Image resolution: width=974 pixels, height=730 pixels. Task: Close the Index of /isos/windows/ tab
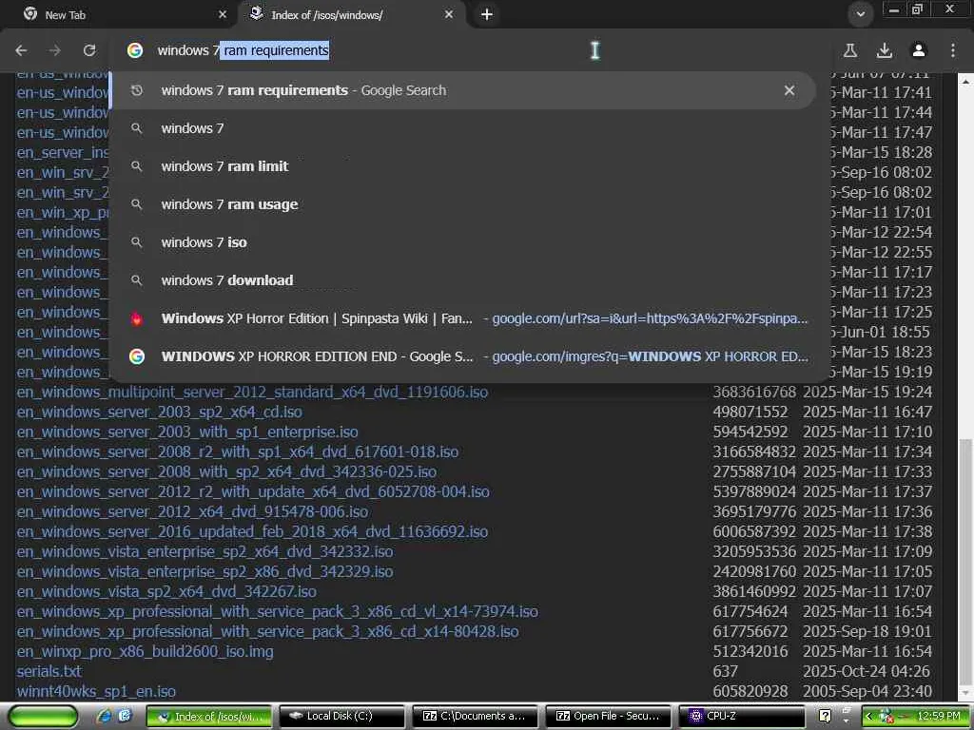coord(449,14)
